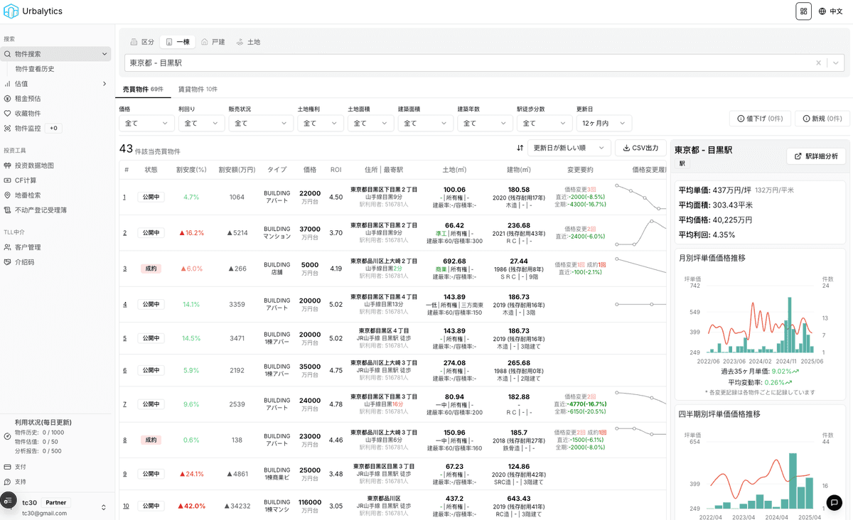Open the 更新日が新しい順 sort dropdown
Screen dimensions: 853x520
569,148
